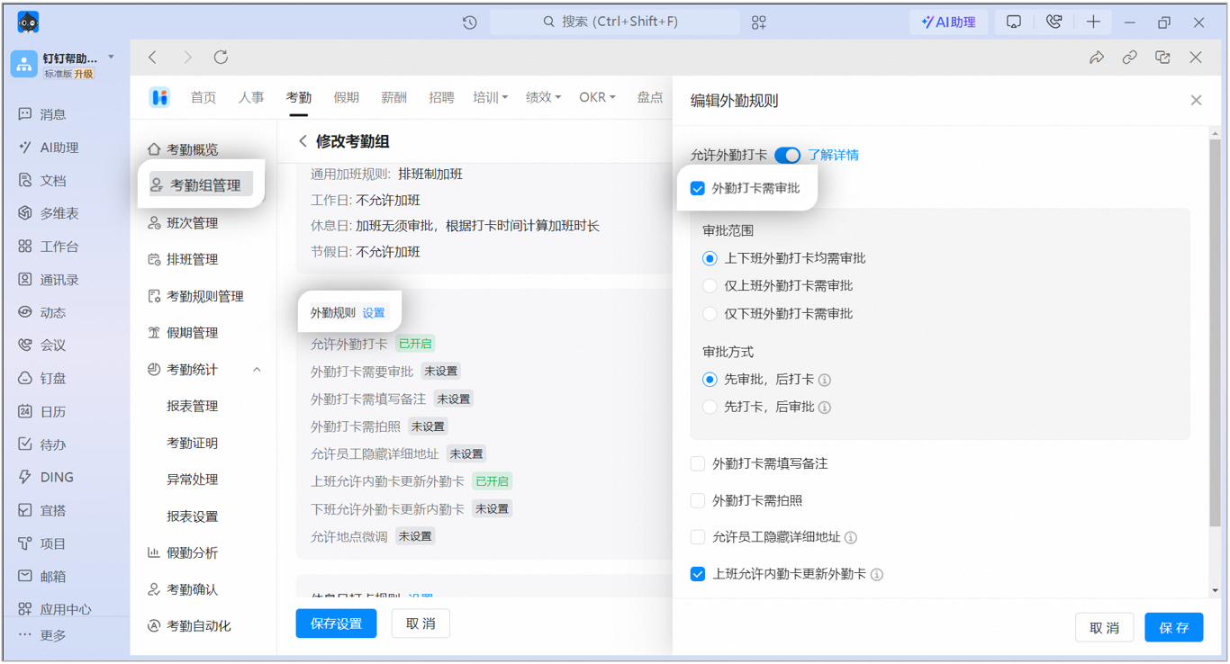Image resolution: width=1230 pixels, height=664 pixels.
Task: Open 会议 meetings in sidebar
Action: click(25, 345)
